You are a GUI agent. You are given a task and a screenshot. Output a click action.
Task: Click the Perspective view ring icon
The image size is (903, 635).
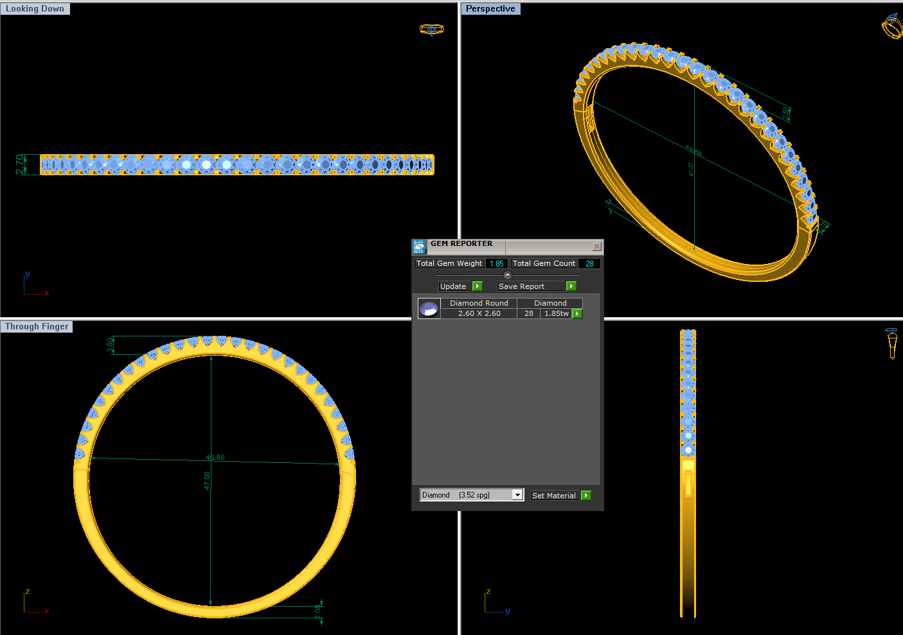click(x=892, y=26)
